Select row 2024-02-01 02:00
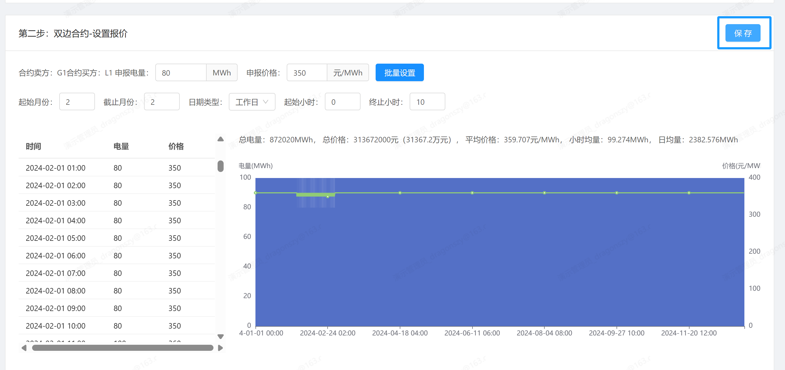 point(117,185)
